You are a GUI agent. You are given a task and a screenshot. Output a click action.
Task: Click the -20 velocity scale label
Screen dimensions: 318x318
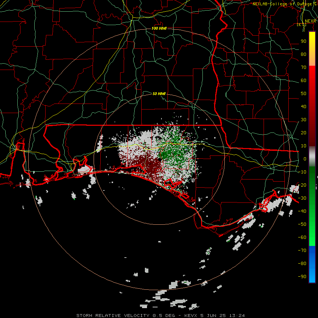(302, 185)
